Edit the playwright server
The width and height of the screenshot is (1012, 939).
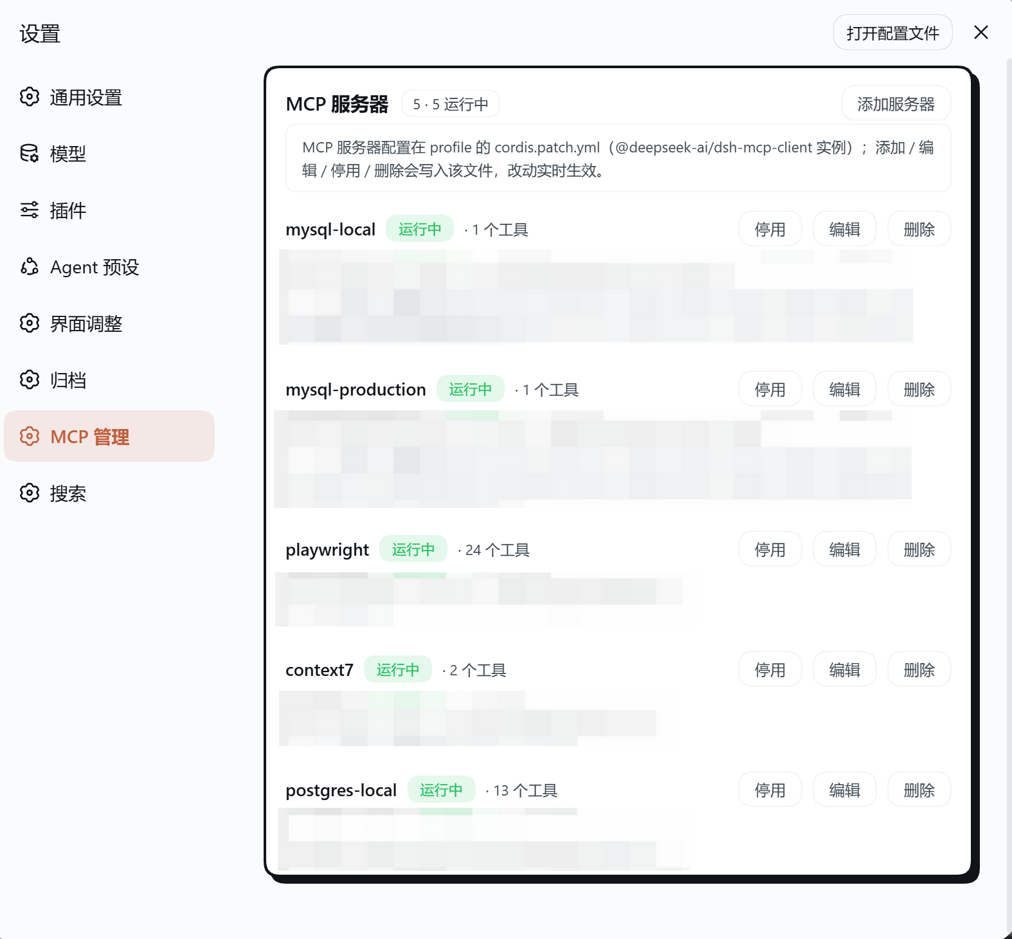coord(845,549)
